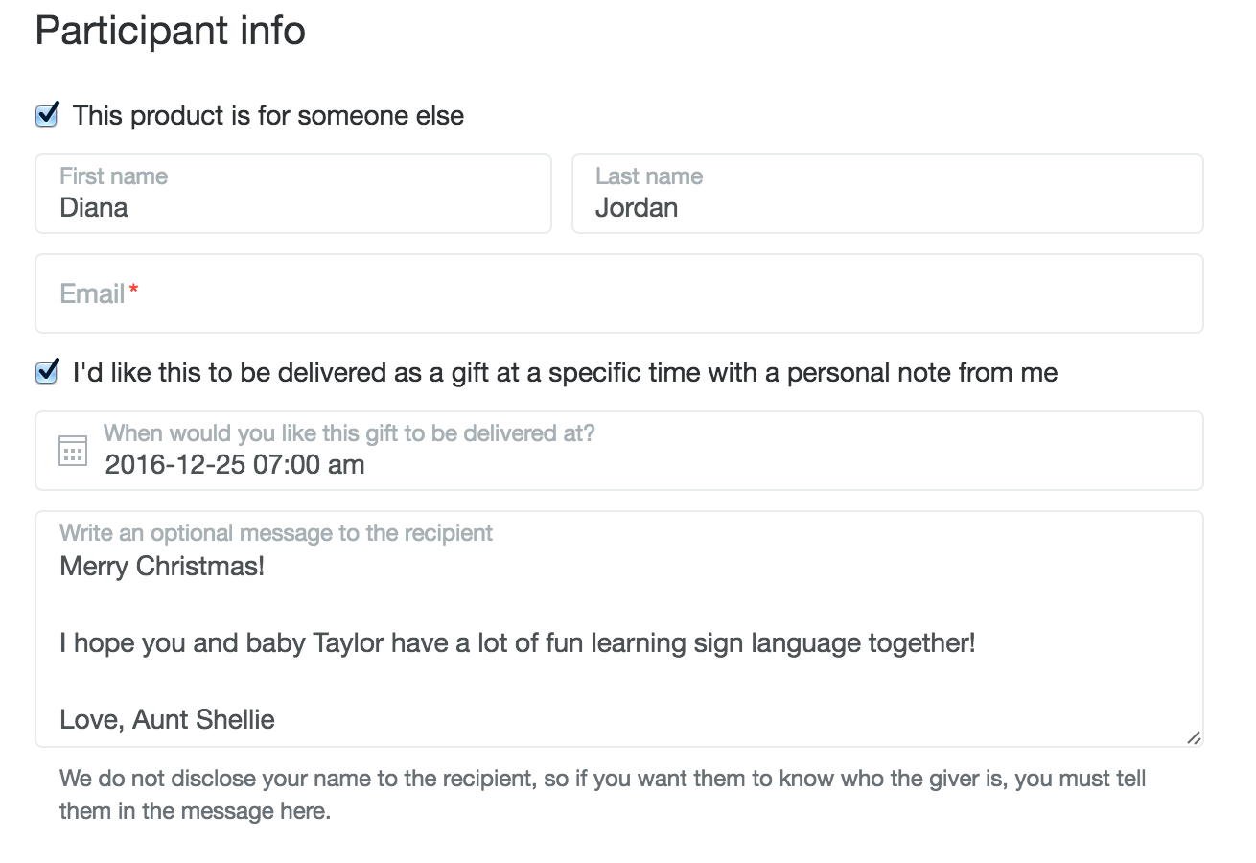Click the personal note gift delivery label text
Image resolution: width=1256 pixels, height=863 pixels.
click(x=566, y=373)
